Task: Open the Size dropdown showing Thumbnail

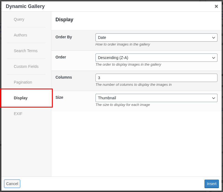Action: coord(156,98)
